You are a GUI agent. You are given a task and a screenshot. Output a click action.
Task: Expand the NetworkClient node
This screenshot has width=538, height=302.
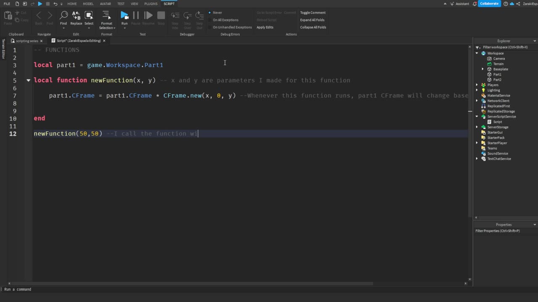pos(477,101)
